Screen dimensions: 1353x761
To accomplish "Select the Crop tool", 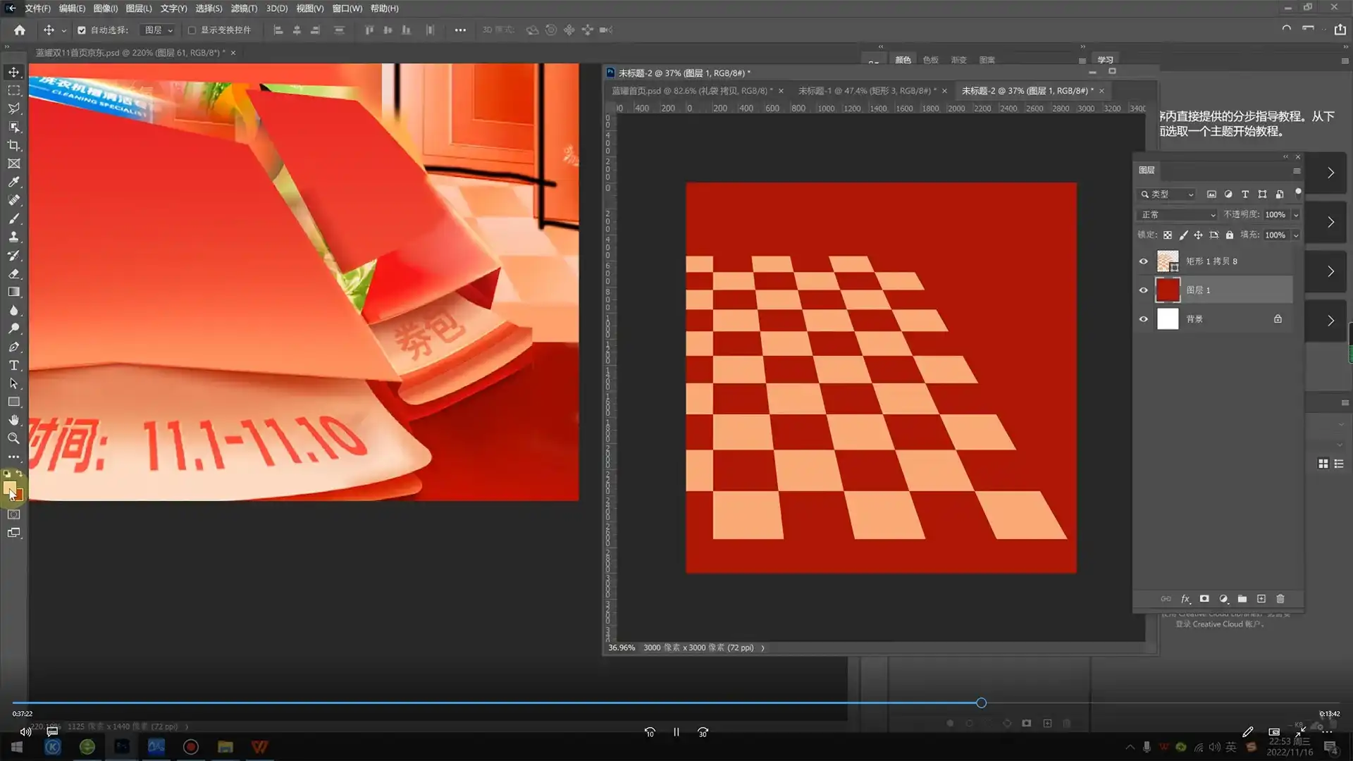I will click(13, 145).
